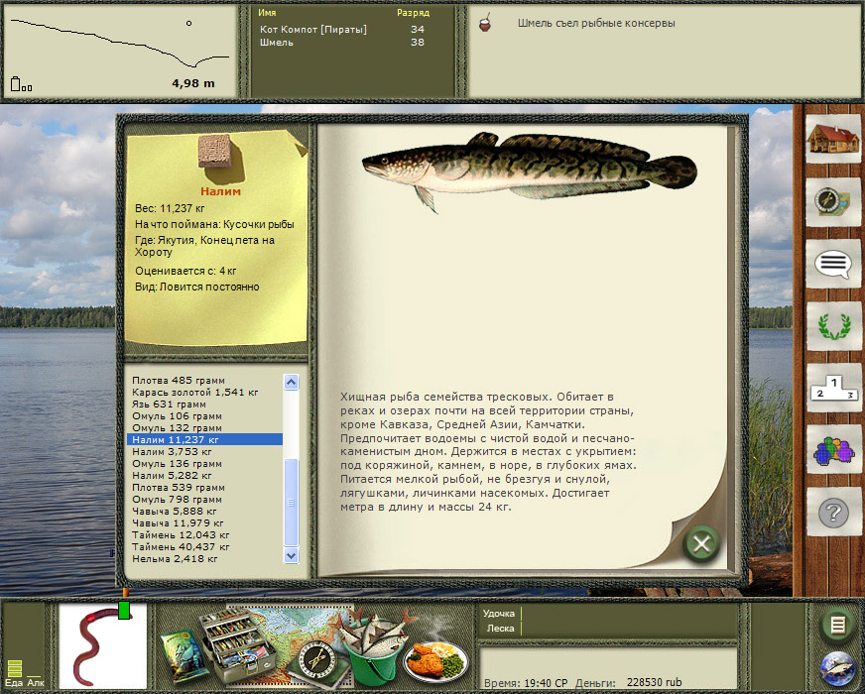This screenshot has width=865, height=694.
Task: Open the compass map navigation icon
Action: coord(831,201)
